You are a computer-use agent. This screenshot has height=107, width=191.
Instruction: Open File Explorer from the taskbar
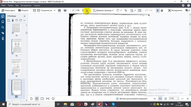tap(65, 104)
